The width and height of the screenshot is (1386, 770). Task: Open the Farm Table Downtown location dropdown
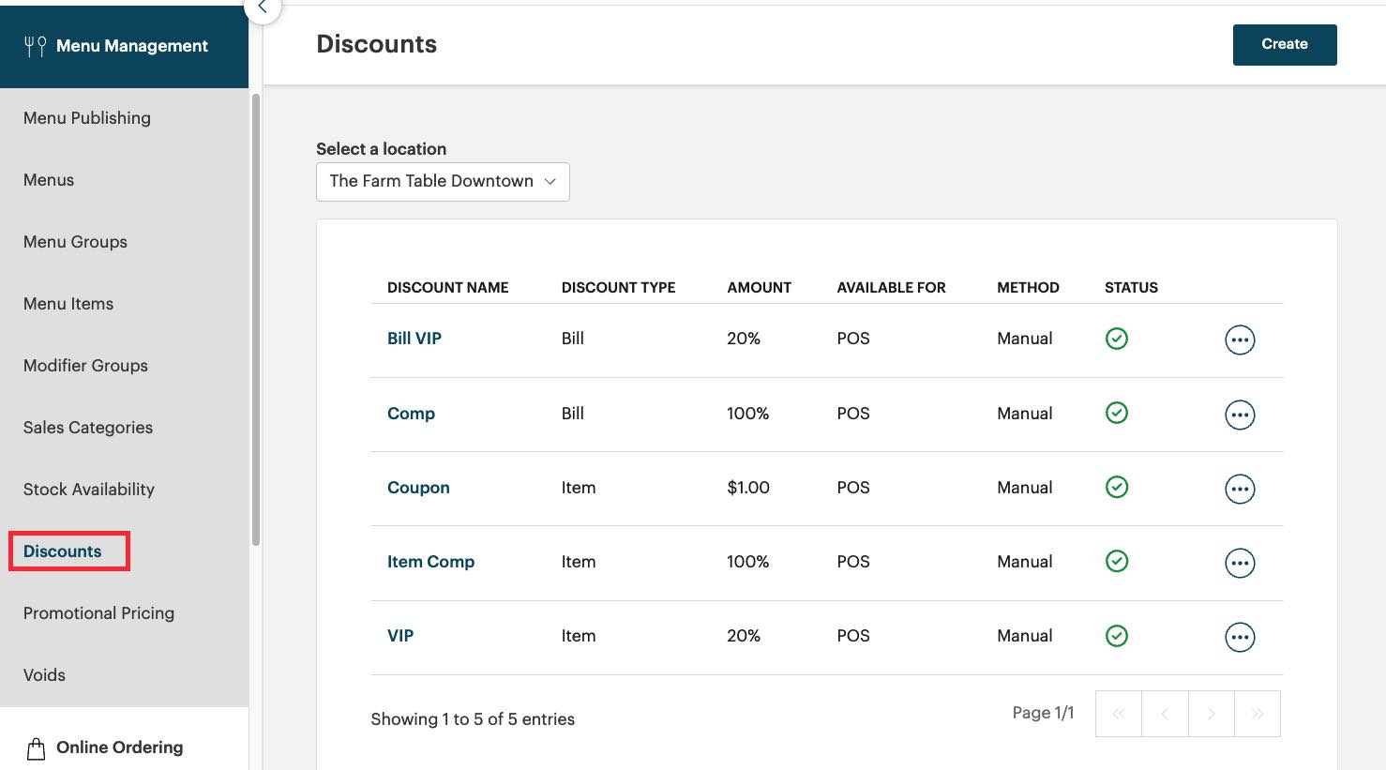[x=442, y=181]
